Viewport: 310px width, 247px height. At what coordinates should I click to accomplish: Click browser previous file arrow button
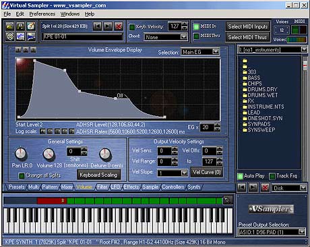(x=242, y=187)
